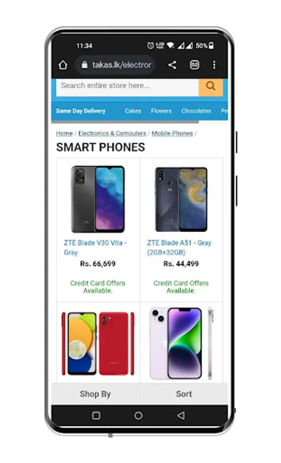Select the Same Day Delivery tab
This screenshot has width=281, height=463.
[x=81, y=111]
